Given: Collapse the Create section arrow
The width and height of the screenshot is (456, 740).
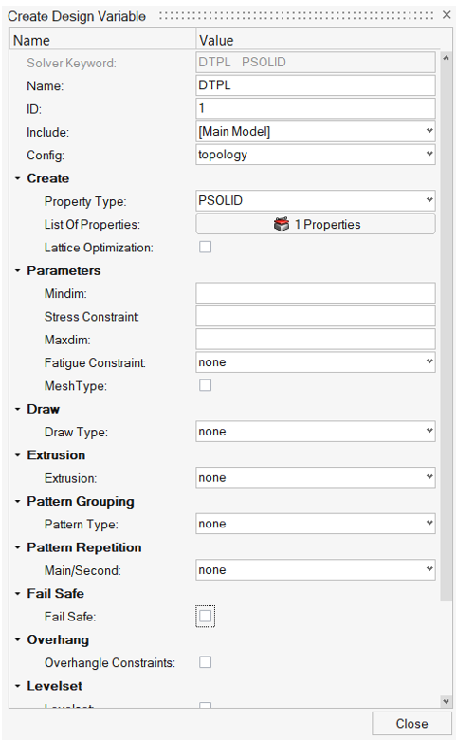Looking at the screenshot, I should coord(17,178).
